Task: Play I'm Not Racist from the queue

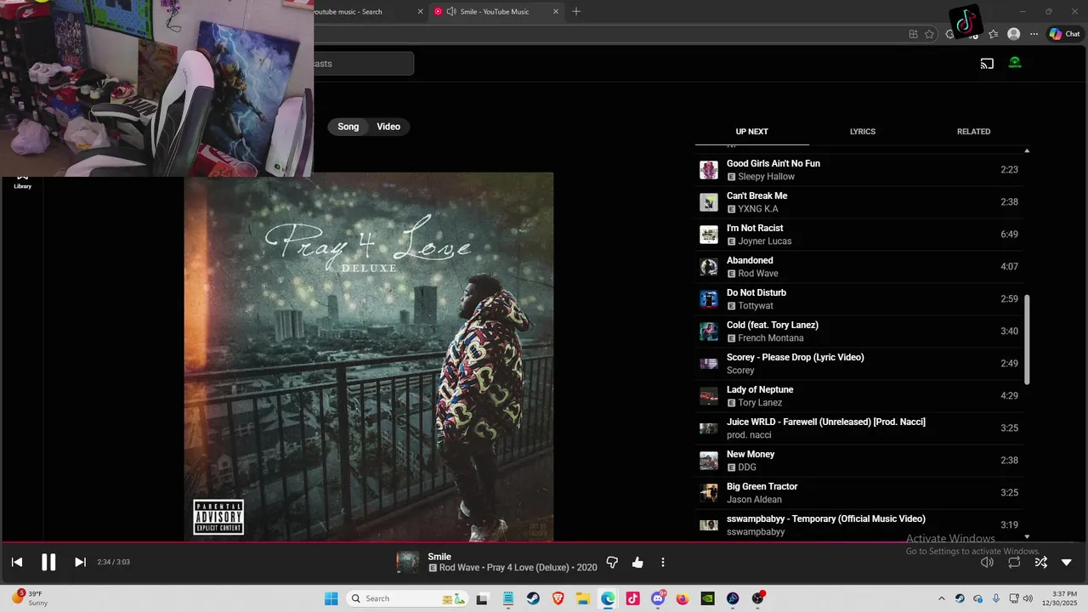Action: [859, 235]
